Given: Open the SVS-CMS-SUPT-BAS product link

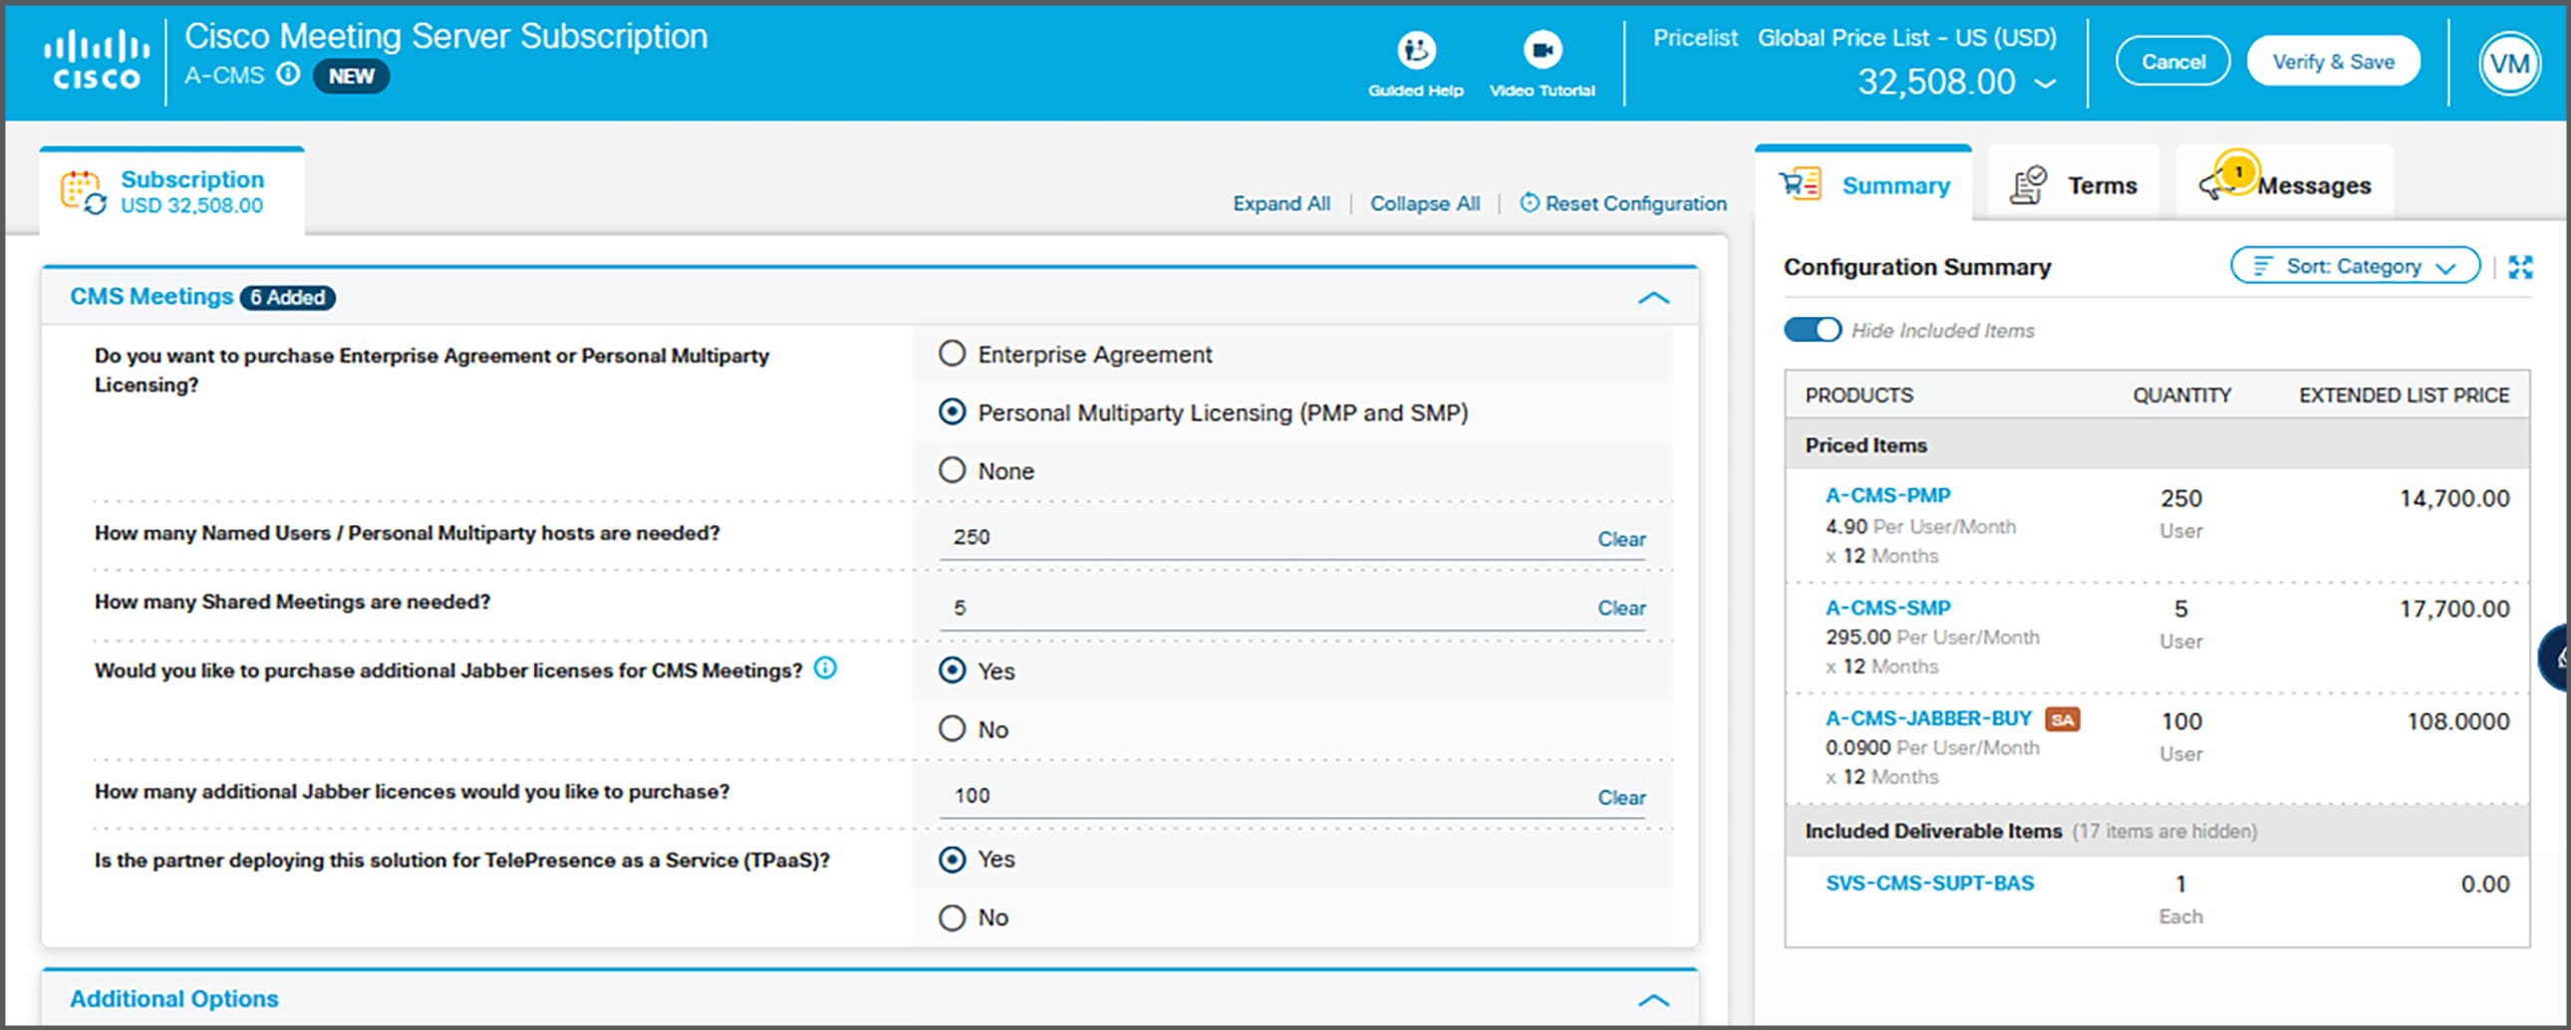Looking at the screenshot, I should [1929, 883].
